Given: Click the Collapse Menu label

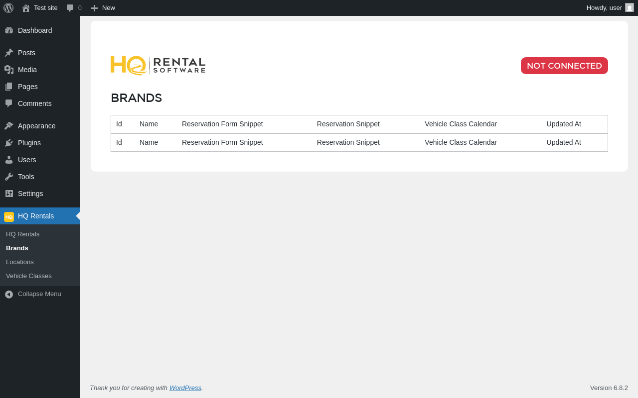Looking at the screenshot, I should pos(39,294).
